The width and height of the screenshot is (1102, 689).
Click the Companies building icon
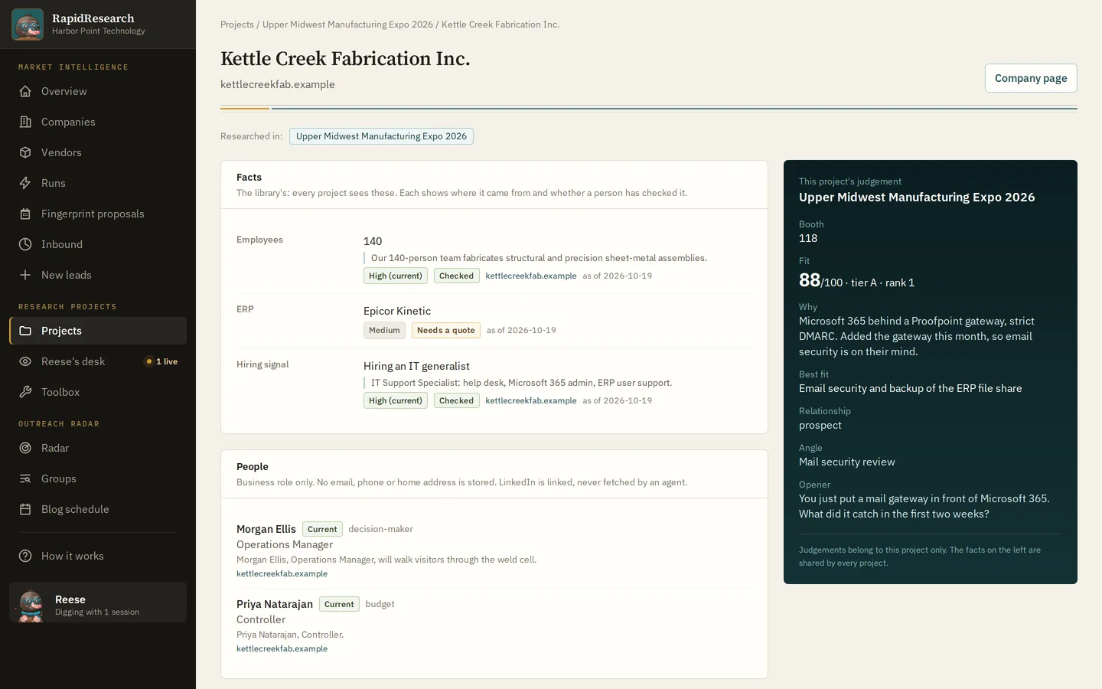point(25,122)
